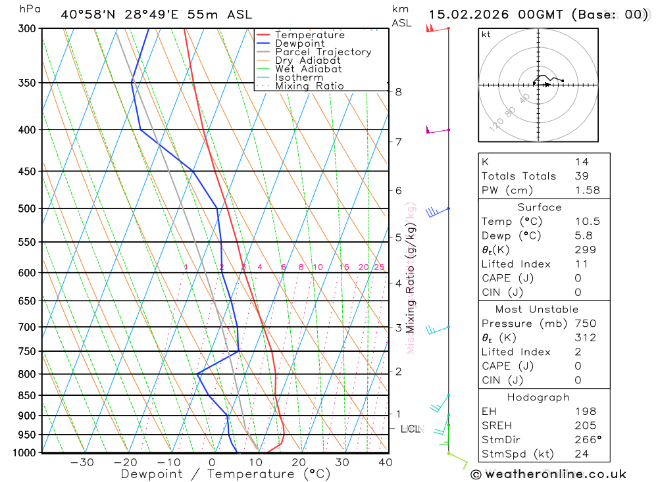Click the Most Unstable section header
This screenshot has height=482, width=658.
coord(537,309)
